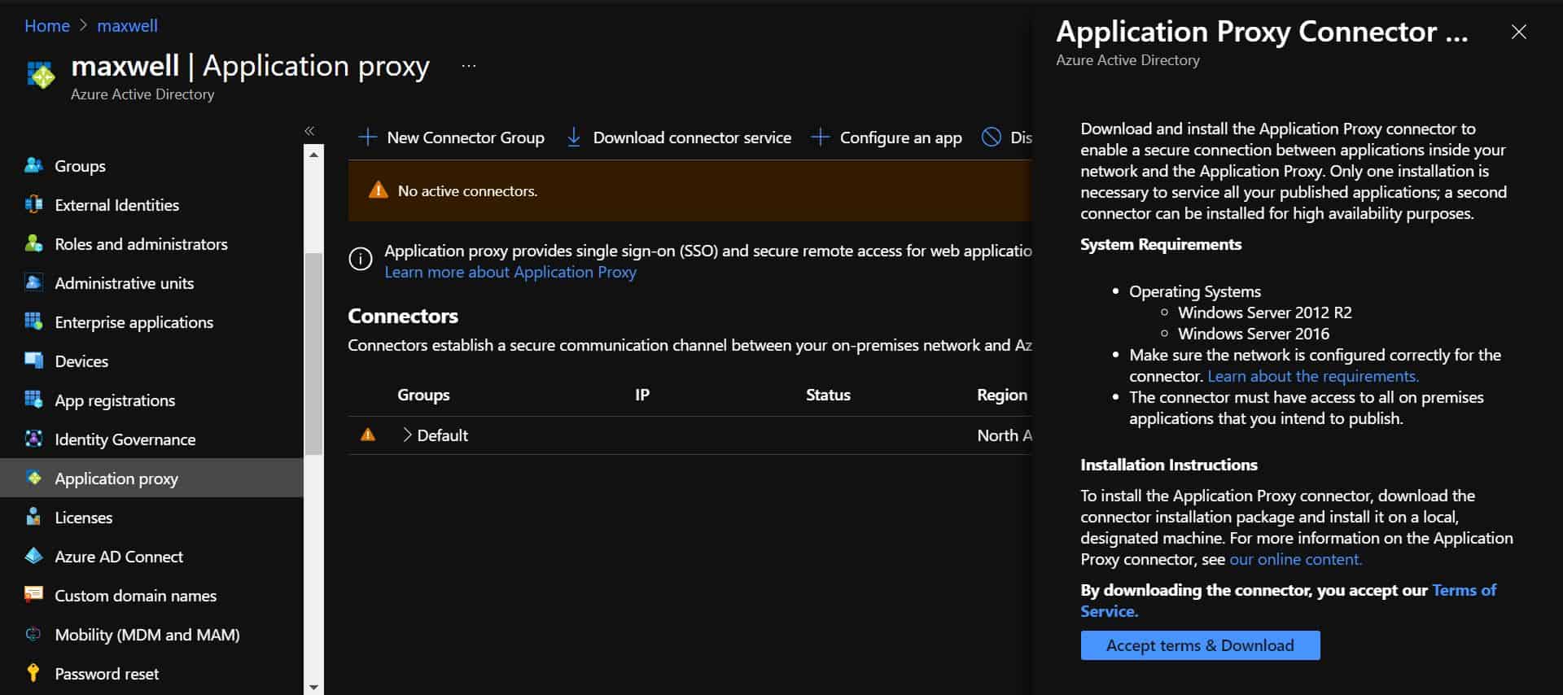The image size is (1563, 695).
Task: Click the Region column header
Action: [x=1002, y=395]
